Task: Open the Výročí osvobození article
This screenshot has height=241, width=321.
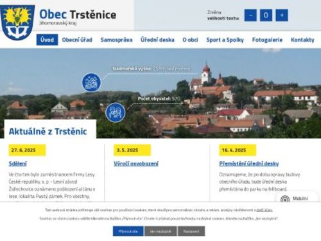Action: 136,164
